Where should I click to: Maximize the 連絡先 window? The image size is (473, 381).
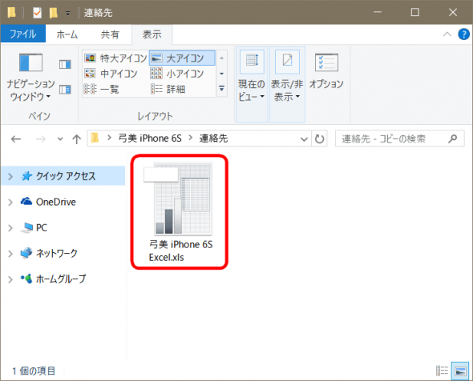pos(415,12)
